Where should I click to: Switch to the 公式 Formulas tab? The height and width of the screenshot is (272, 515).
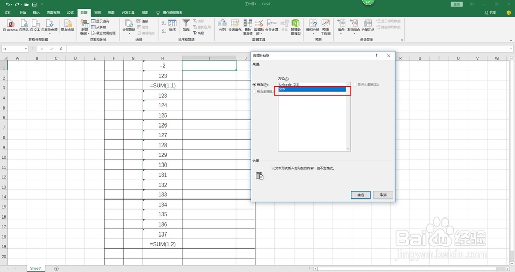70,13
